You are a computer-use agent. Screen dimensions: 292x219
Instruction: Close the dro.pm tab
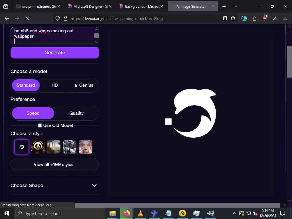59,6
